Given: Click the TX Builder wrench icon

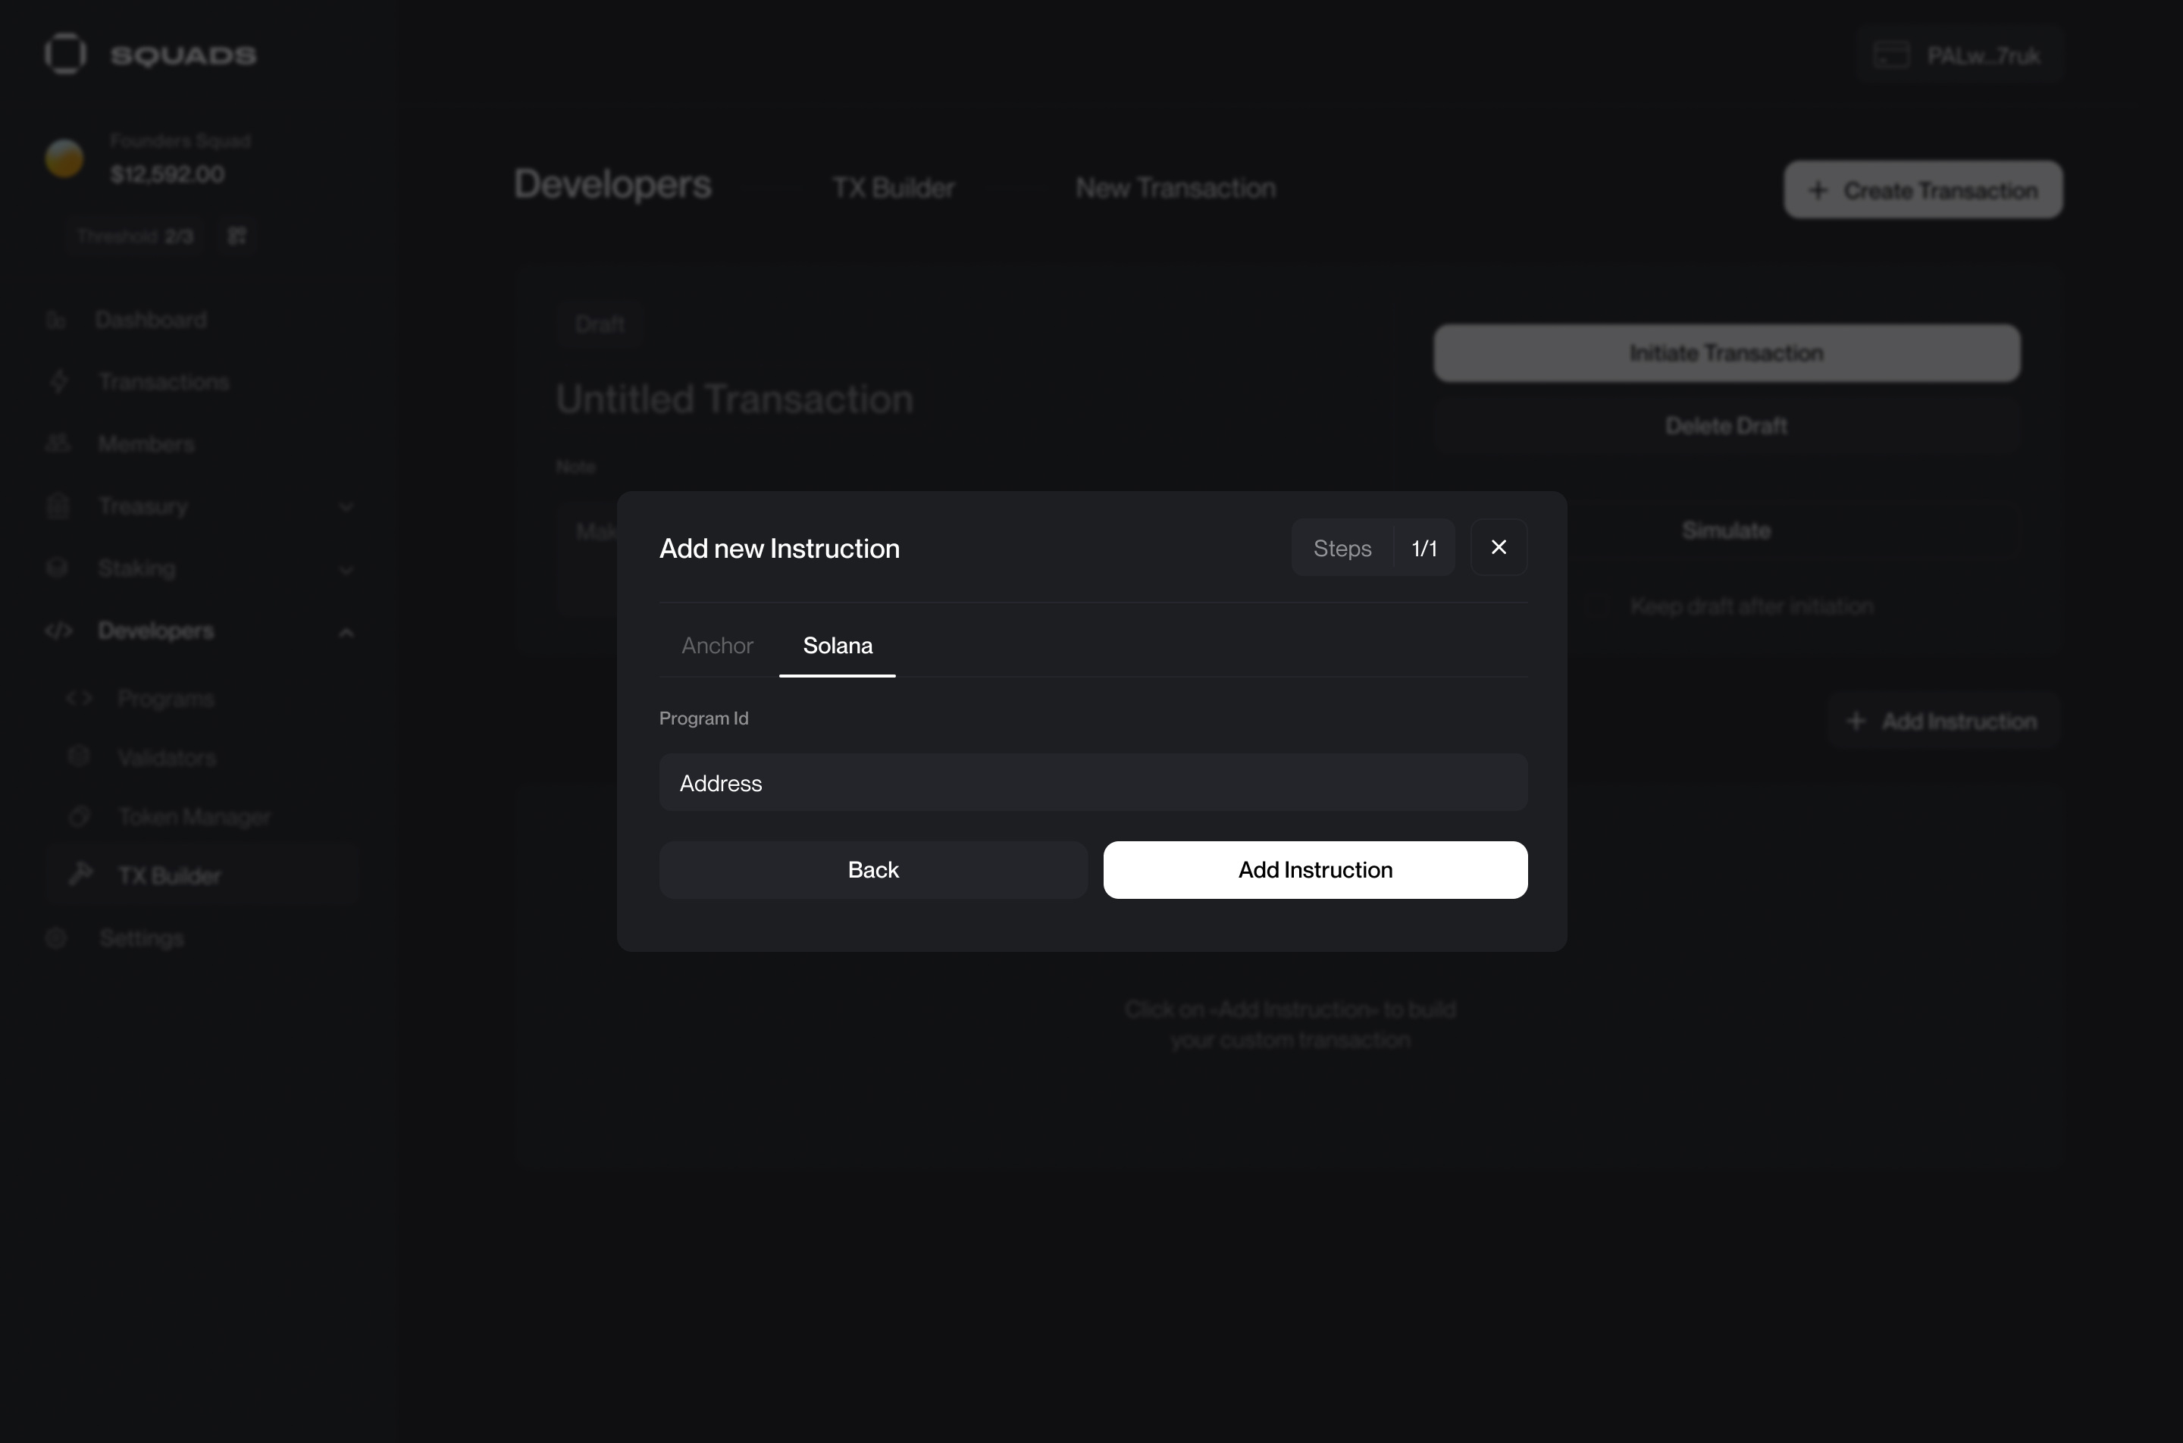Looking at the screenshot, I should [81, 873].
